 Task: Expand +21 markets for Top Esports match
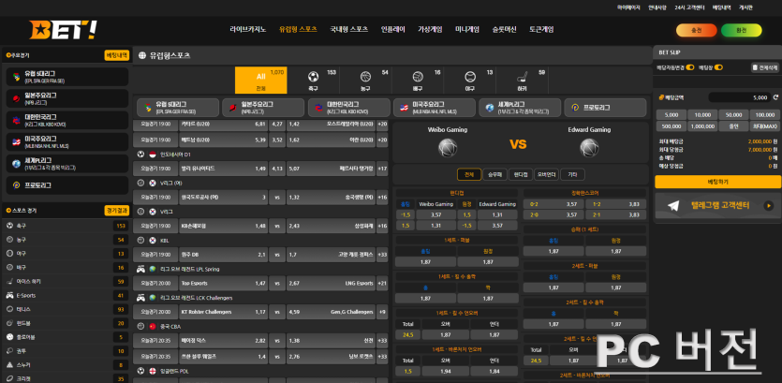(x=382, y=283)
